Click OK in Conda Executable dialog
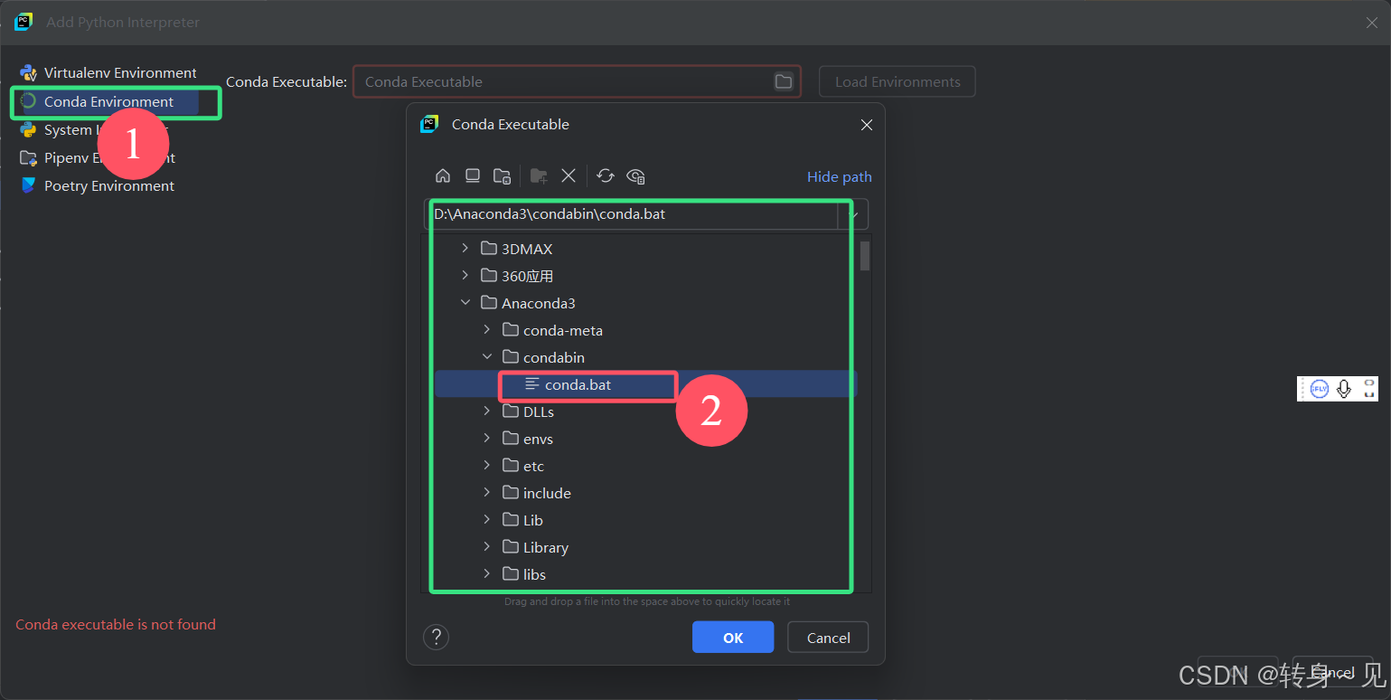The image size is (1391, 700). pyautogui.click(x=733, y=637)
